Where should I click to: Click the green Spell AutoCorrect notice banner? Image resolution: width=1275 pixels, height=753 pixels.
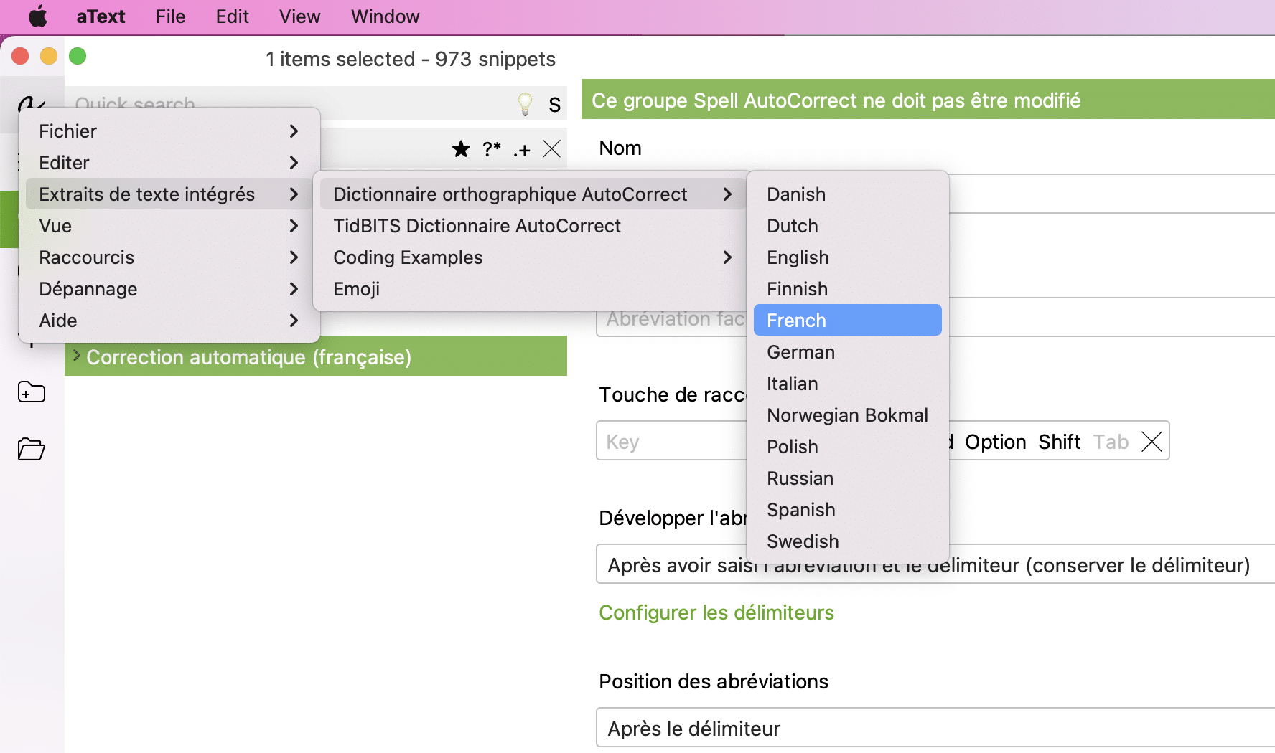coord(928,100)
